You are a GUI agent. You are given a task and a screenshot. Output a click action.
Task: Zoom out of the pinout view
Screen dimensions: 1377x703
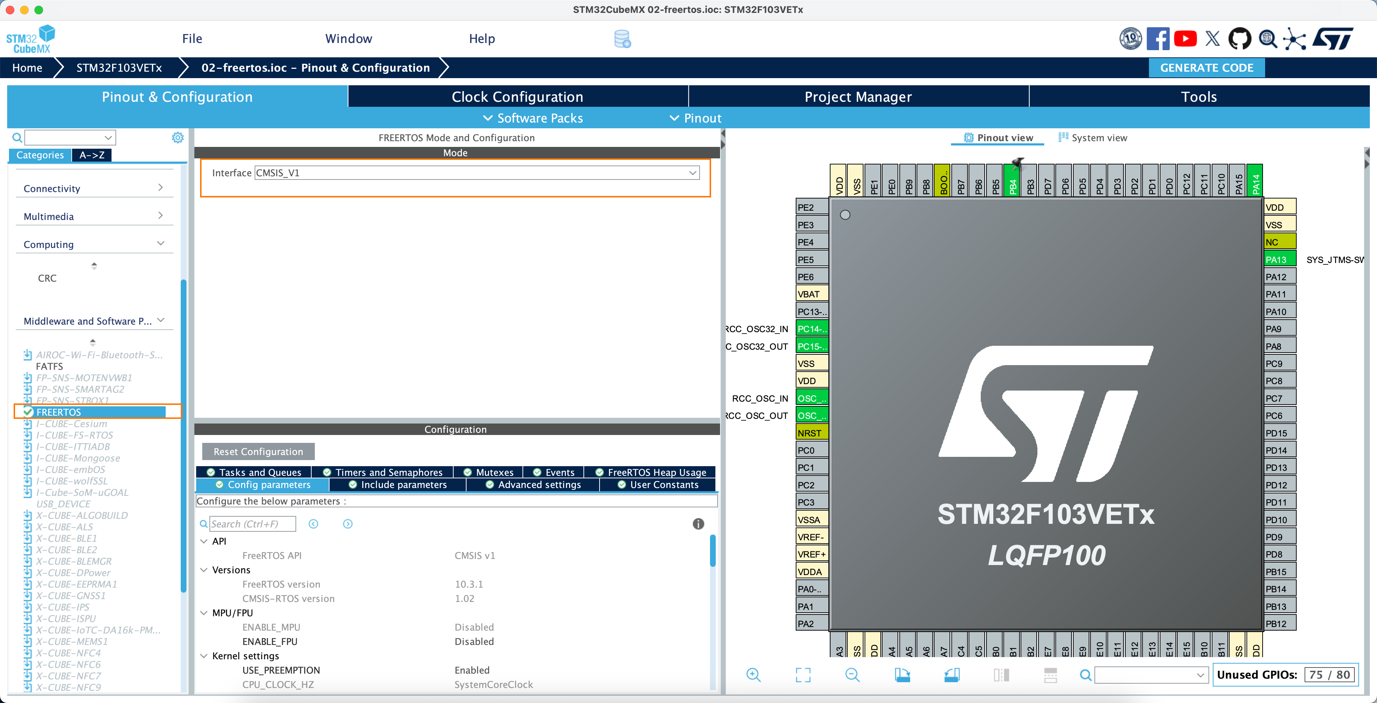pos(852,675)
